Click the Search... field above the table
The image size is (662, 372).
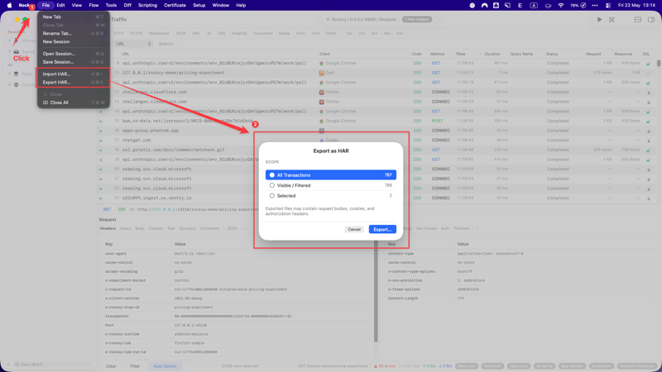[x=168, y=44]
